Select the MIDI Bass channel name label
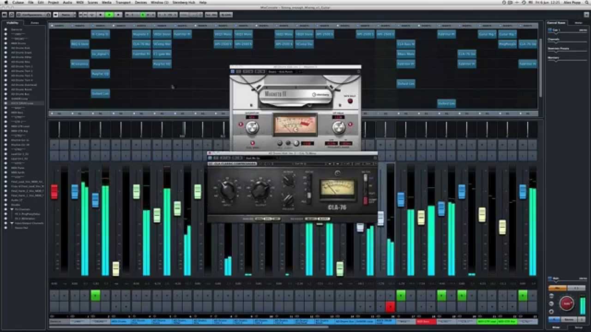The width and height of the screenshot is (591, 332). 426,321
